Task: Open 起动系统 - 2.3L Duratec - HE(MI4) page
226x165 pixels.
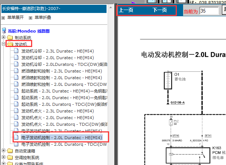Action: coord(64,91)
